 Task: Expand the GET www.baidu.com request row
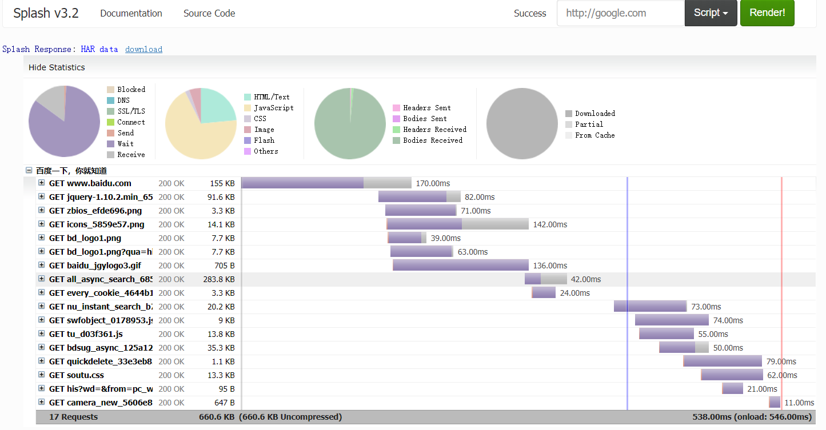pyautogui.click(x=42, y=183)
